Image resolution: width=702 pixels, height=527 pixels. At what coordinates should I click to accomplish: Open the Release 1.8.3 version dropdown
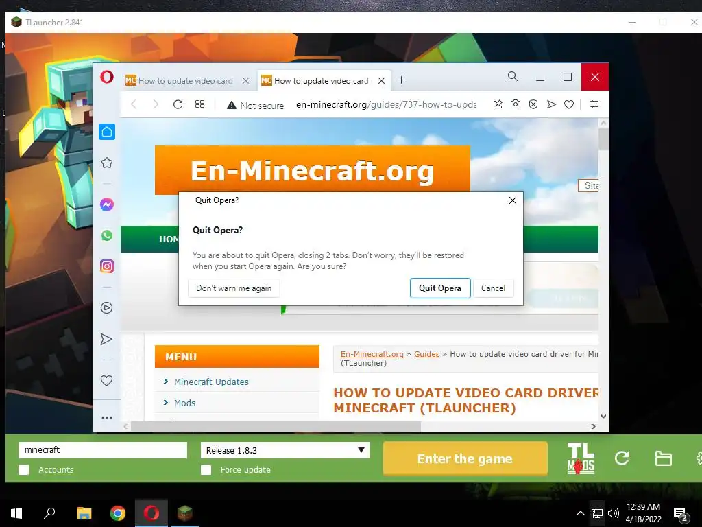285,450
